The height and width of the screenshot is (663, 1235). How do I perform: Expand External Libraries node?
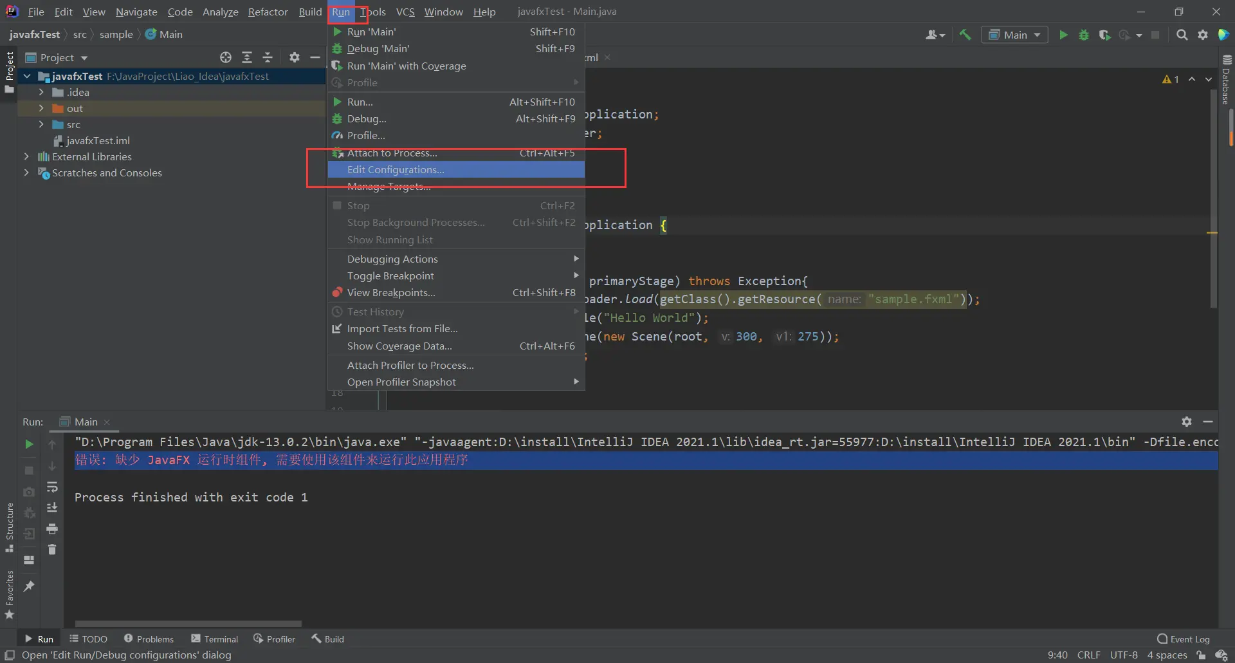26,156
